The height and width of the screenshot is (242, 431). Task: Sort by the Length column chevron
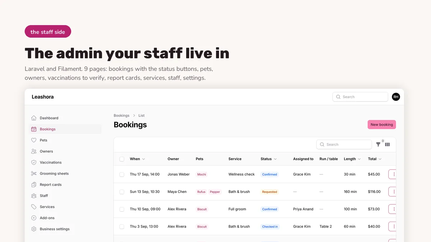pos(359,159)
